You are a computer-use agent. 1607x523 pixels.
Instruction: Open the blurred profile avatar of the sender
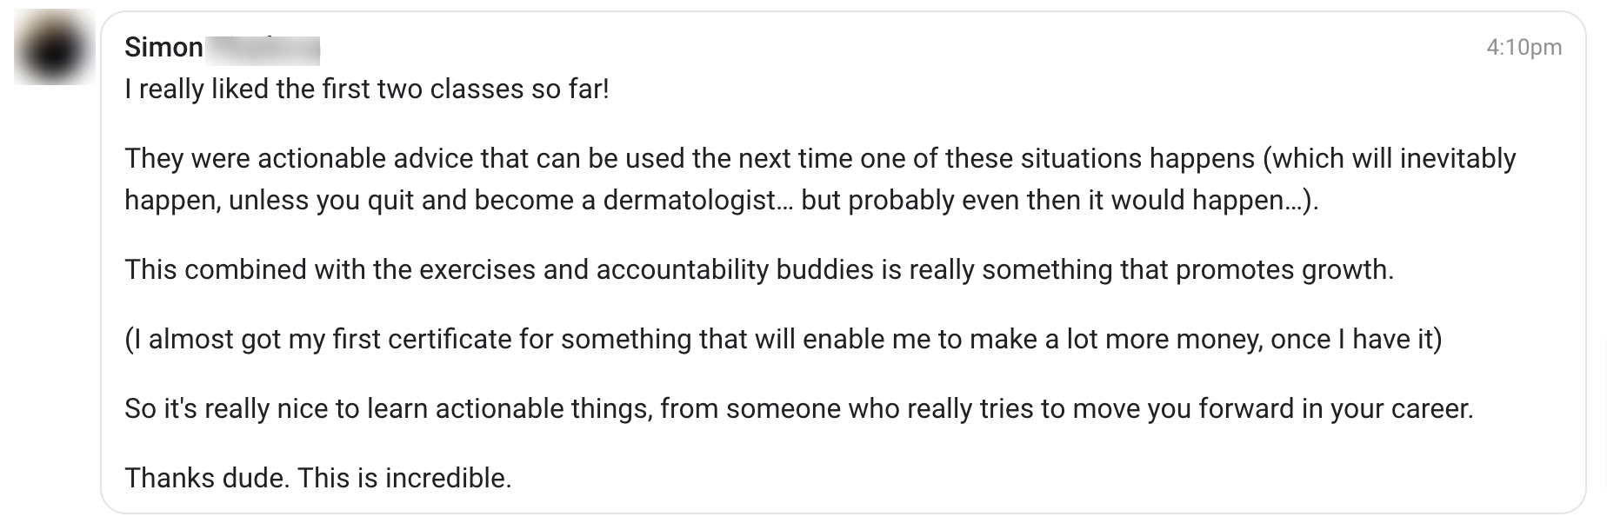pos(54,48)
